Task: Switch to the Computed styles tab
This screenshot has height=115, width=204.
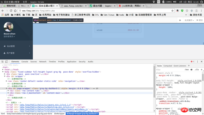Action: (168, 66)
